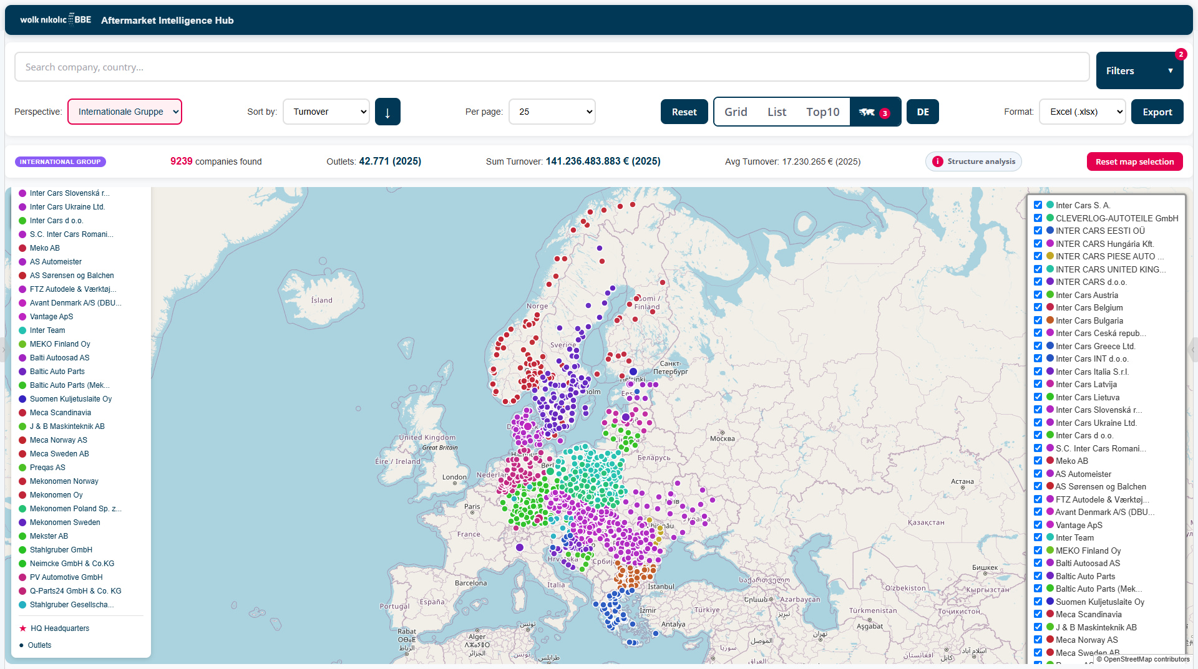Toggle MEKO Finland Oy checkbox

coord(1038,551)
